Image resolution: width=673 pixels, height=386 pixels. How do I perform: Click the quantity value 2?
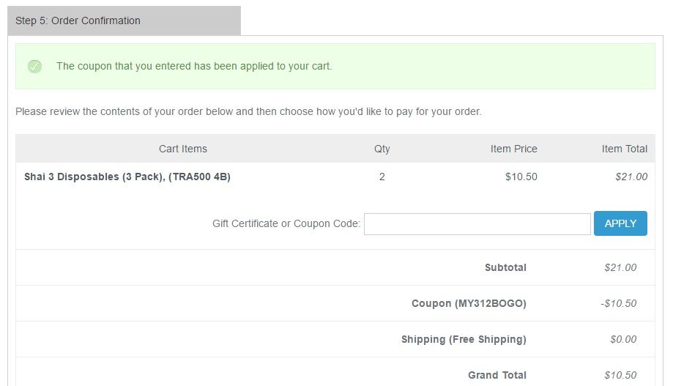pyautogui.click(x=382, y=177)
